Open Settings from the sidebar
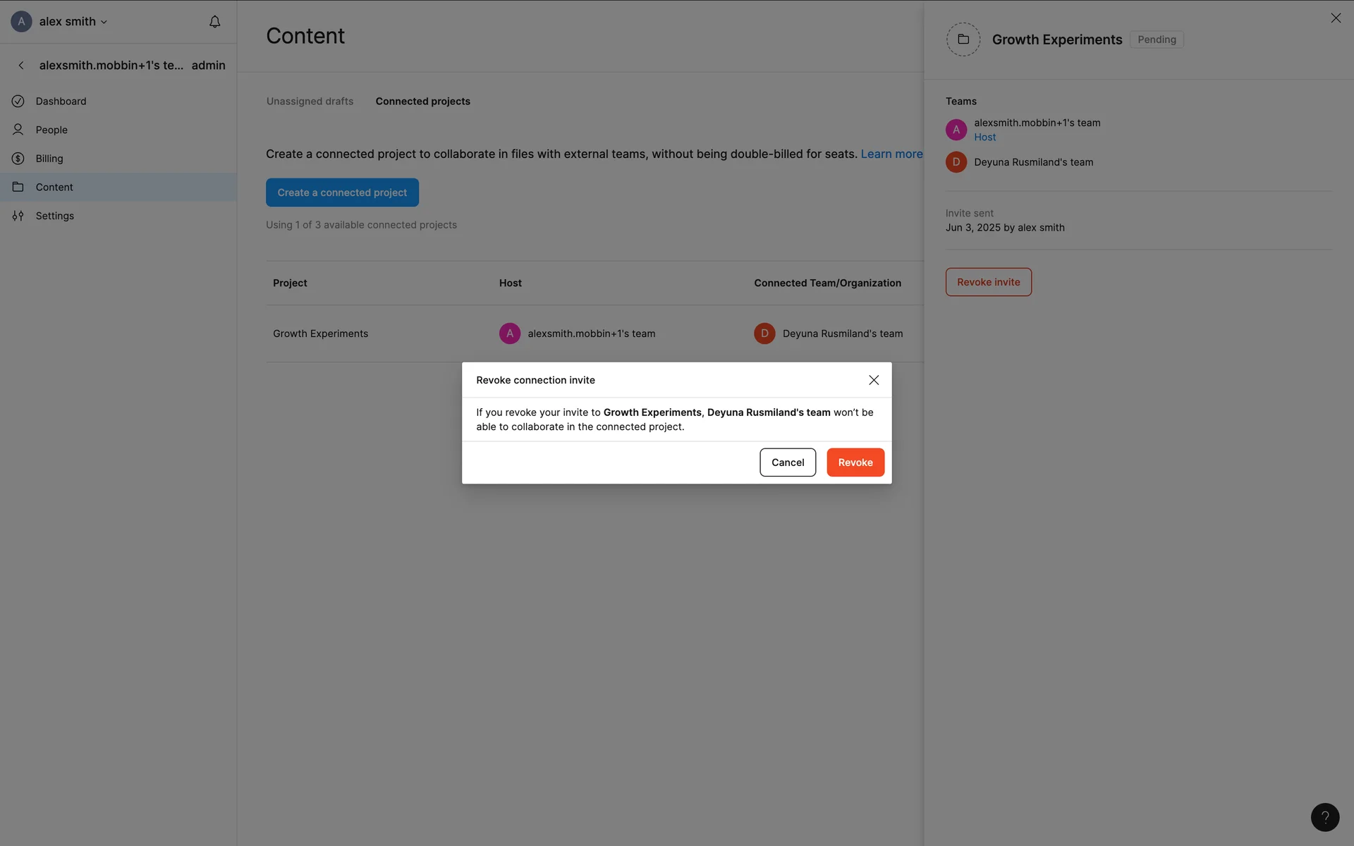 click(x=54, y=216)
